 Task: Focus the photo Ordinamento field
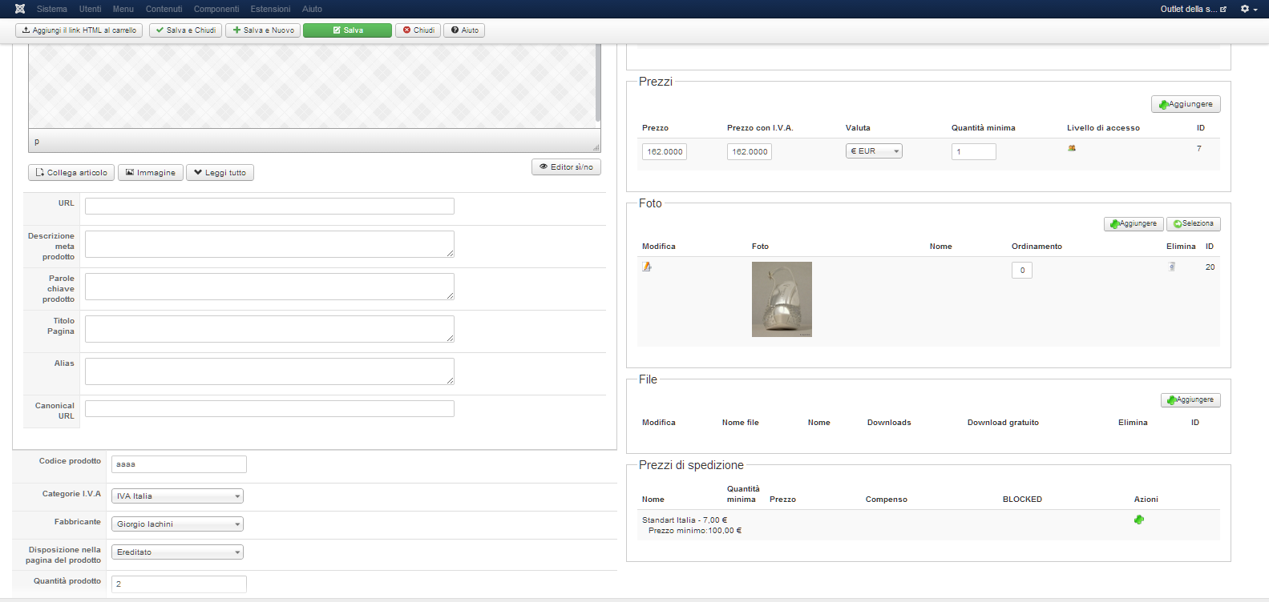click(1022, 271)
